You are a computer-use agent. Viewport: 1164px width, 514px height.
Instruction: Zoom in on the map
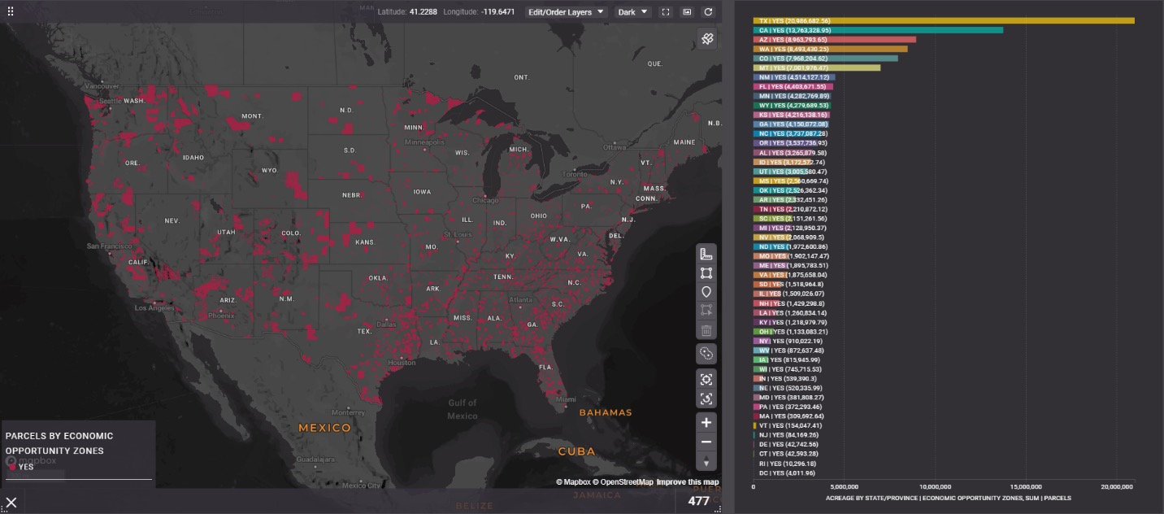click(x=706, y=423)
